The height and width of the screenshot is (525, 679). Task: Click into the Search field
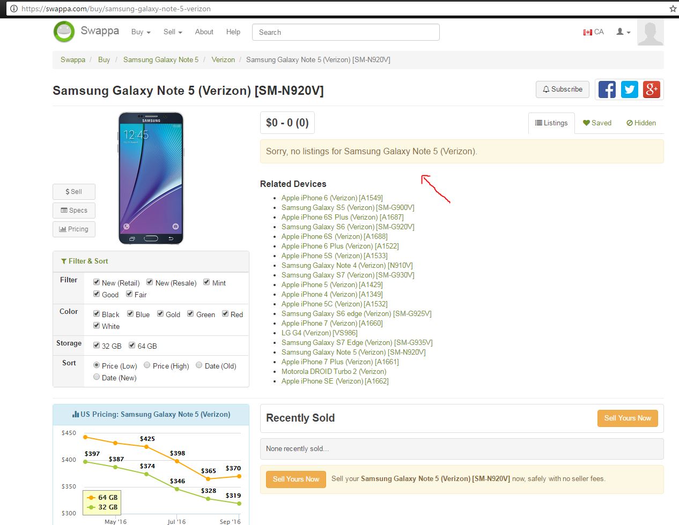(x=346, y=32)
